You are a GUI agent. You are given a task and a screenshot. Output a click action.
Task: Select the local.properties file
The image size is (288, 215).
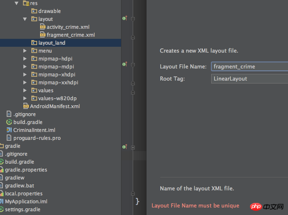(24, 194)
